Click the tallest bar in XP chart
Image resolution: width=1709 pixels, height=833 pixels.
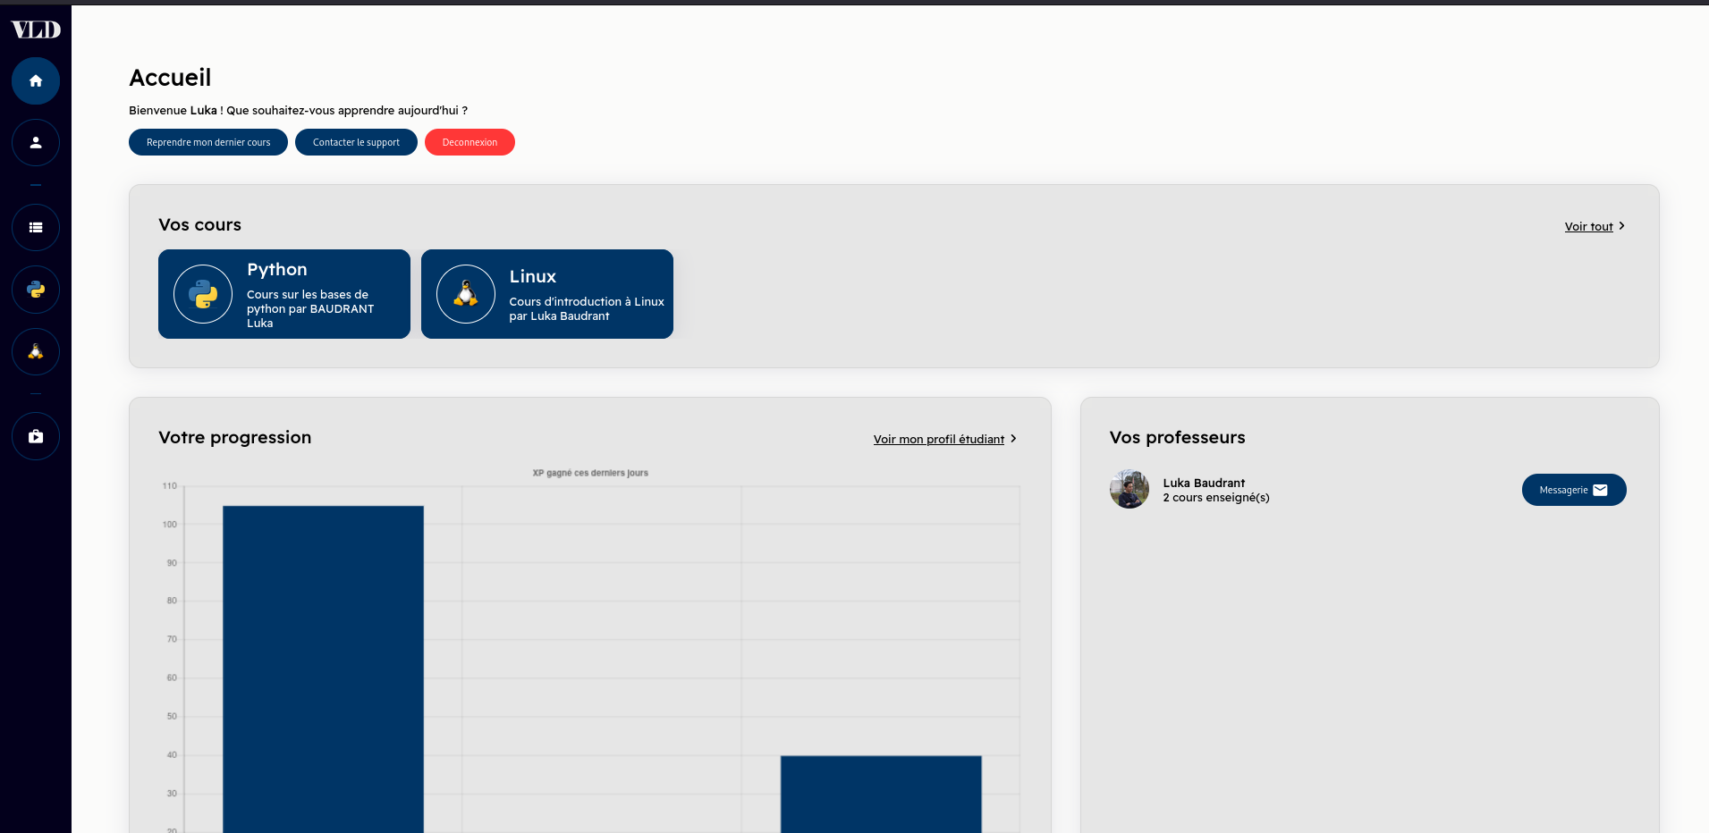click(x=323, y=669)
